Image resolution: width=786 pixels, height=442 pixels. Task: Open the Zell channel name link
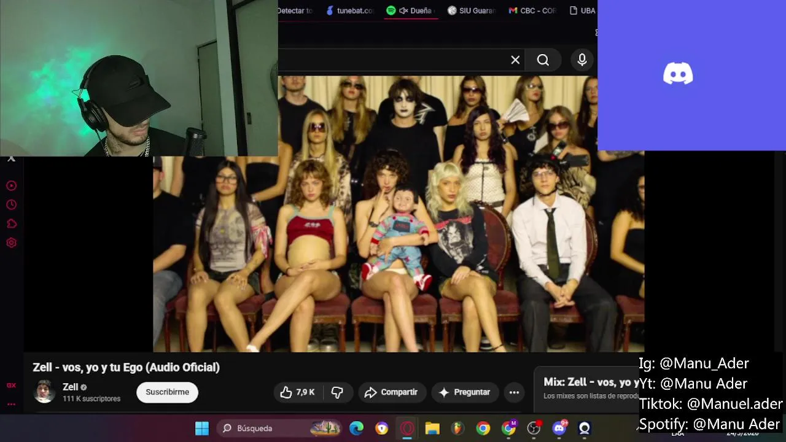coord(70,387)
